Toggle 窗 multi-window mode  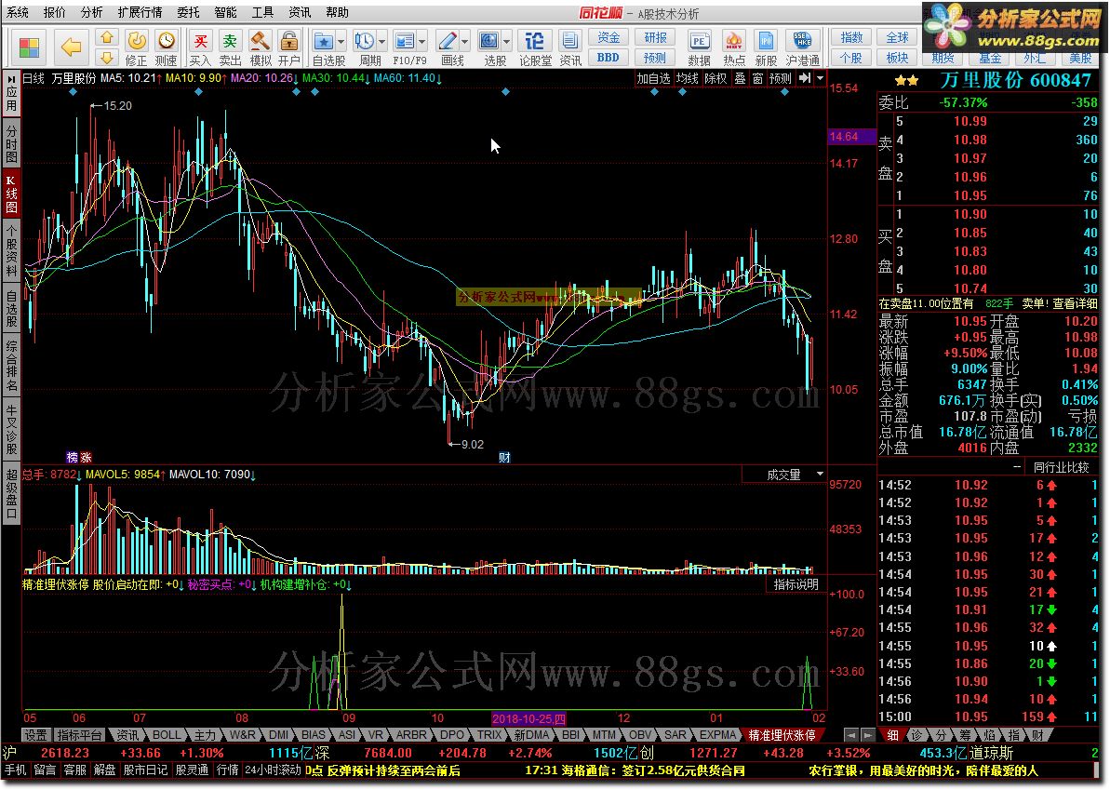[x=757, y=78]
